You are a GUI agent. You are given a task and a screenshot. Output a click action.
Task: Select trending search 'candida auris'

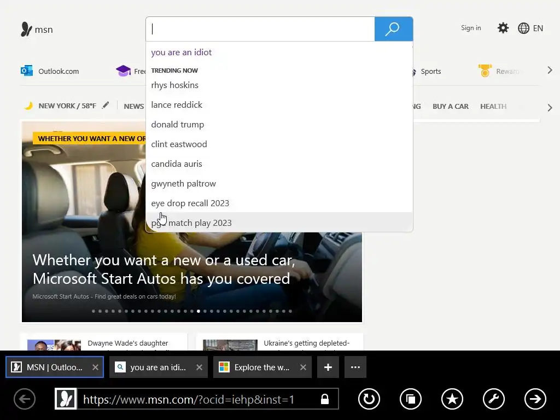(x=279, y=164)
